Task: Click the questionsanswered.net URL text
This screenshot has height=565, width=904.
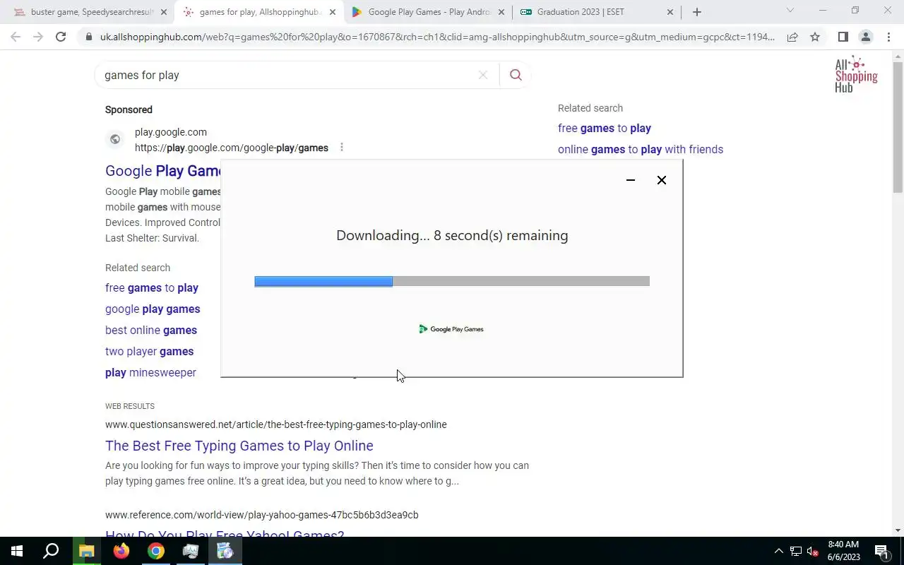Action: coord(276,424)
